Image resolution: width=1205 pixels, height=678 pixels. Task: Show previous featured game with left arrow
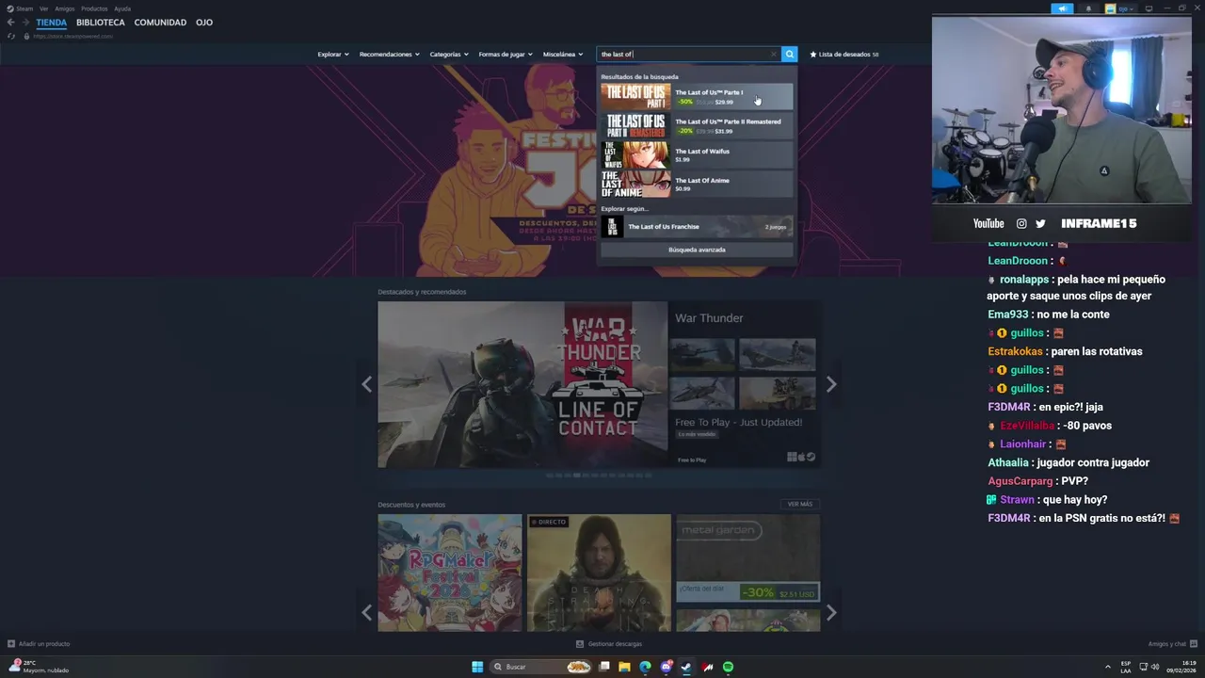click(366, 384)
